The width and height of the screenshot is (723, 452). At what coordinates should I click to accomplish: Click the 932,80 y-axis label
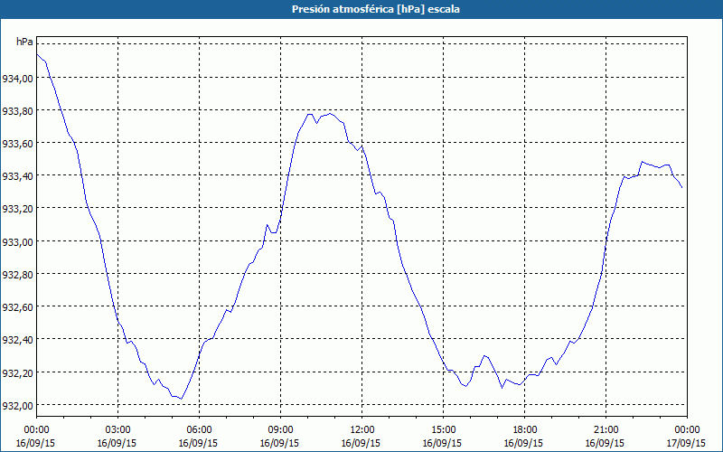click(18, 275)
